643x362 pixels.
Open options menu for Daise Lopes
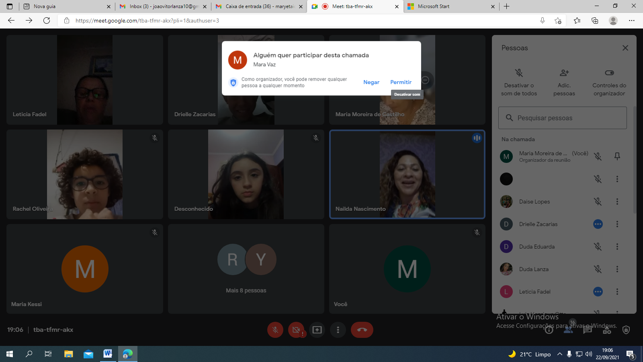point(617,202)
